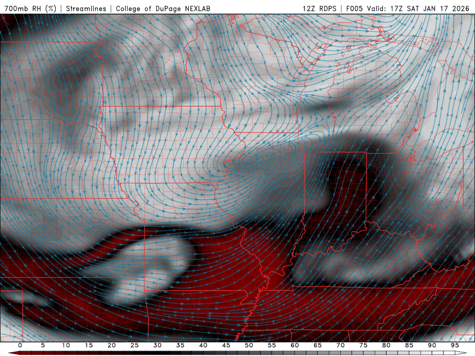Click the "75" label on the humidity scale
475x356 pixels.
point(363,345)
